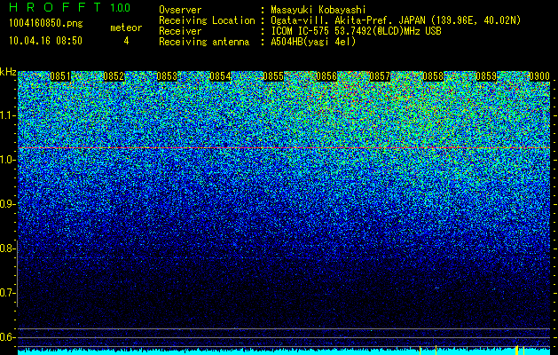Click the meteor count value 4
Viewport: 558px width, 355px height.
(x=126, y=41)
